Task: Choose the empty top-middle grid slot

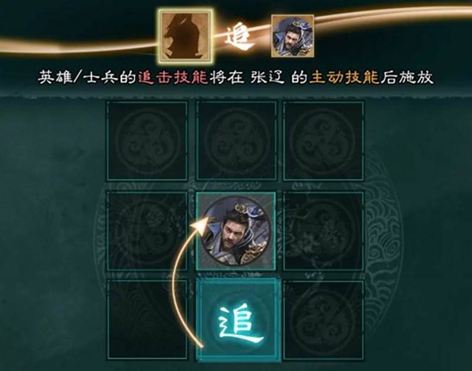Action: [236, 141]
